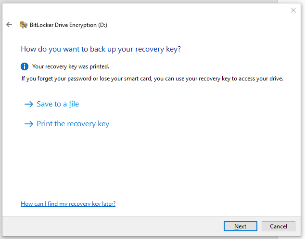Click the forgot password explanation sentence
Image resolution: width=305 pixels, height=239 pixels.
[x=152, y=79]
